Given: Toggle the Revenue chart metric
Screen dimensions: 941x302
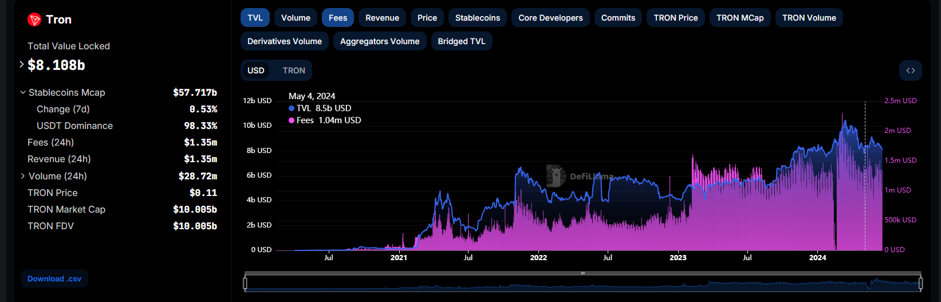Looking at the screenshot, I should tap(382, 18).
